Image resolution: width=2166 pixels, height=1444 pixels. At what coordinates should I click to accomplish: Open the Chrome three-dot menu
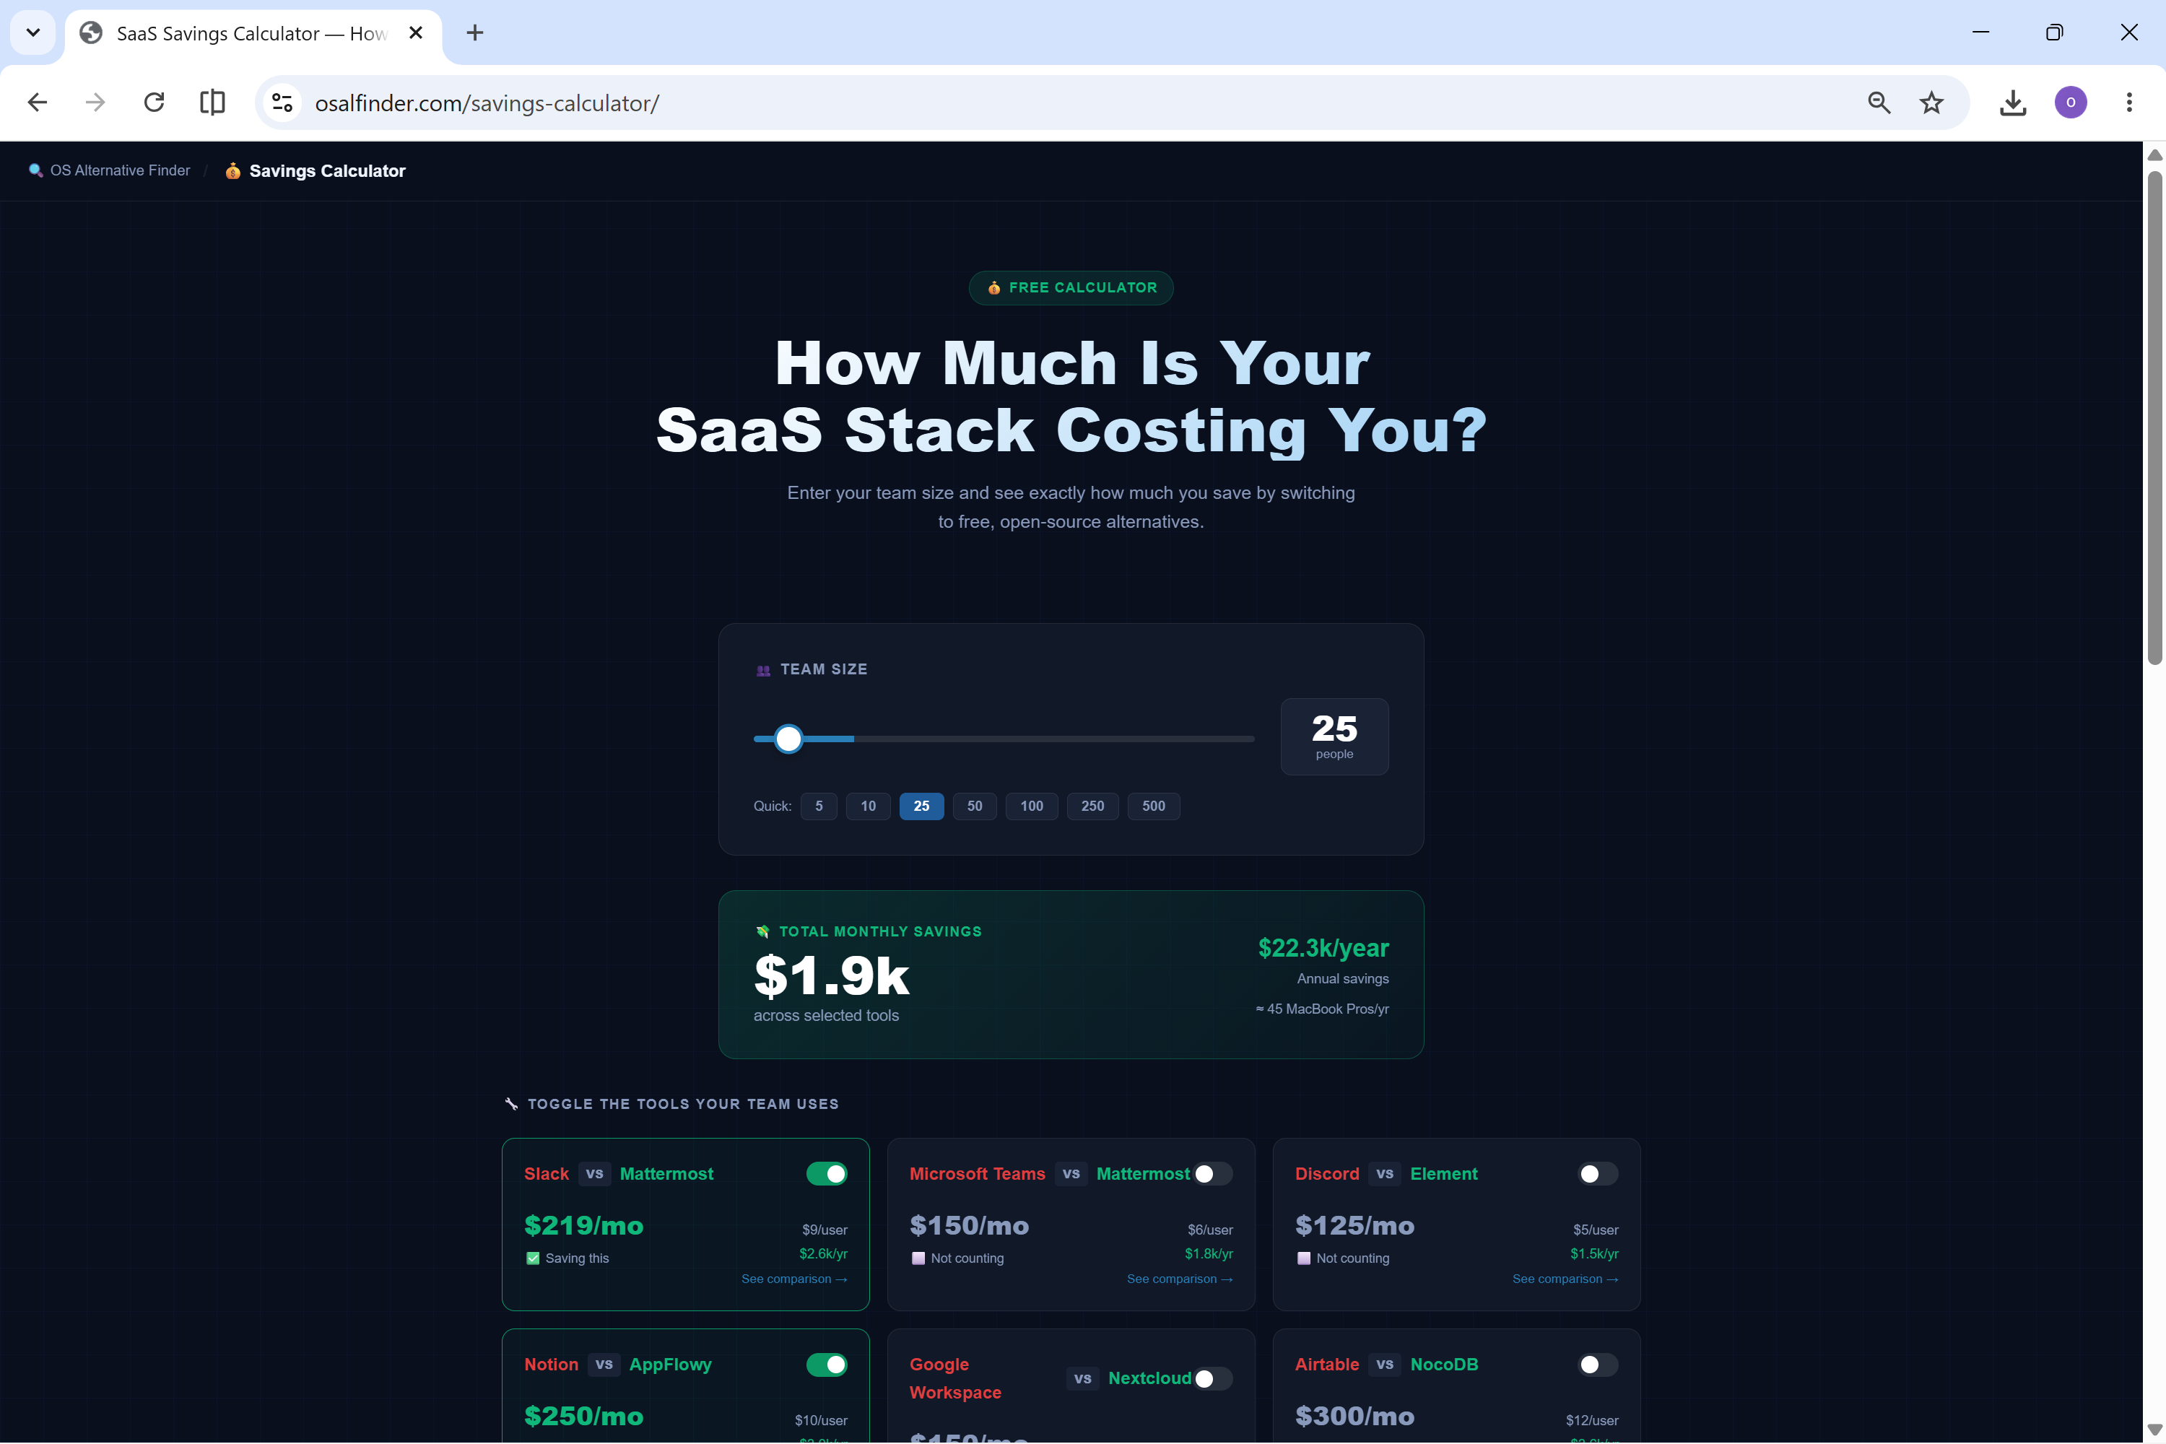coord(2129,103)
